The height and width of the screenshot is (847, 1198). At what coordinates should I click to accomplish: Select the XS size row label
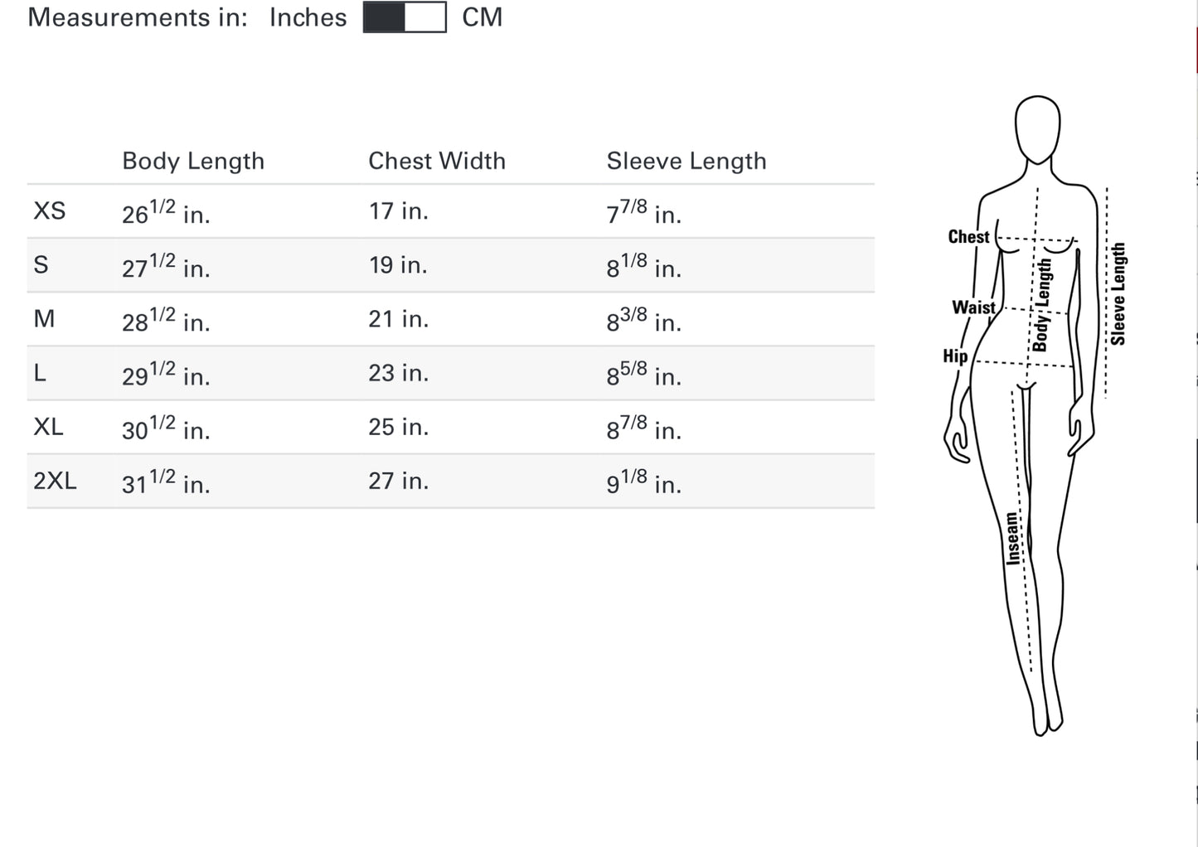49,211
